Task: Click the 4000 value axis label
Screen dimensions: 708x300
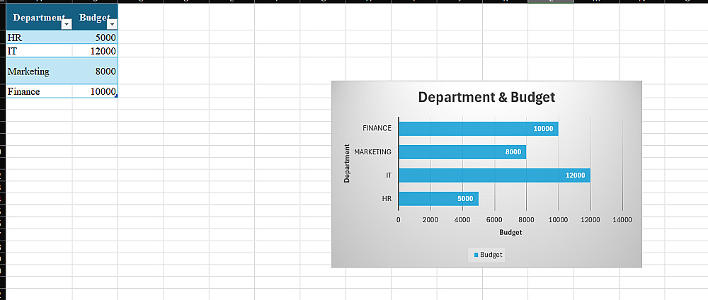Action: 462,220
